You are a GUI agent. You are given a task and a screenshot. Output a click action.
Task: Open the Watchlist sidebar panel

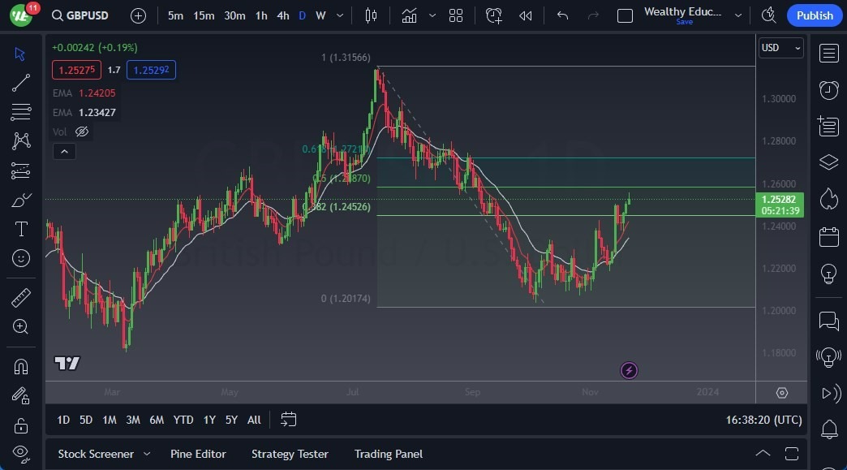pos(828,53)
